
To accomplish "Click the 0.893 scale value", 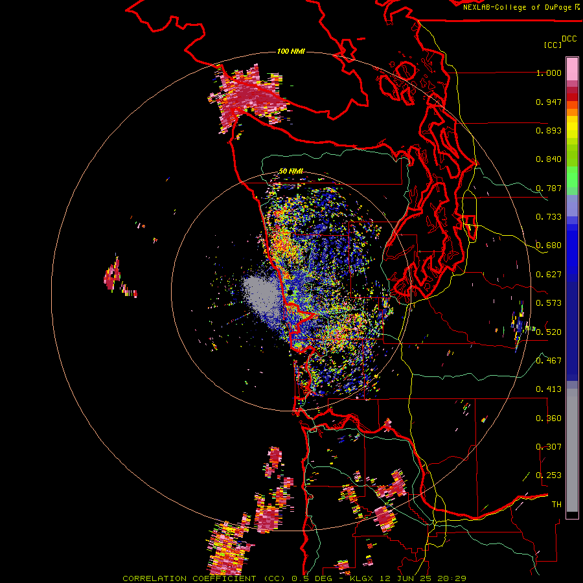I will pyautogui.click(x=549, y=130).
